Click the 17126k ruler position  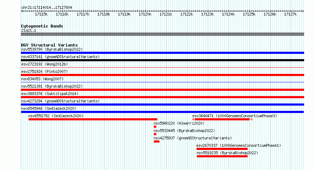270,14
